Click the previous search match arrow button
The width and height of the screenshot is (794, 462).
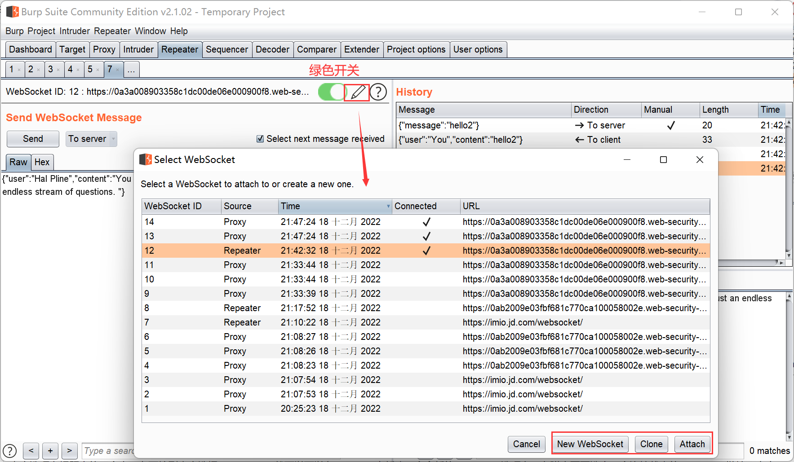[31, 450]
